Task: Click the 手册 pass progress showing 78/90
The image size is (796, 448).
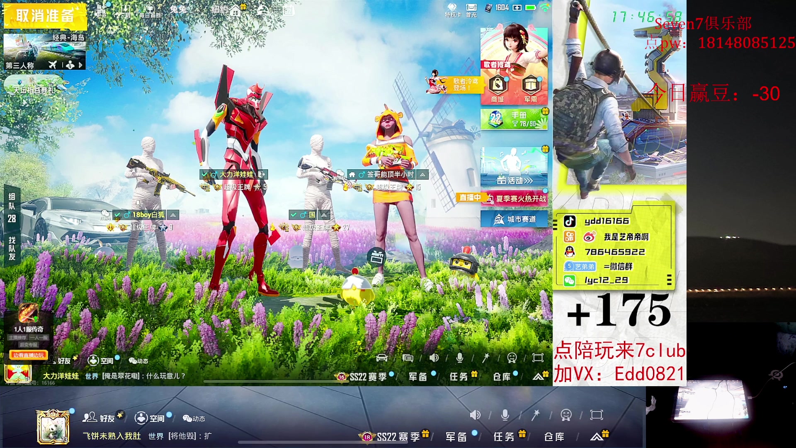Action: (514, 118)
